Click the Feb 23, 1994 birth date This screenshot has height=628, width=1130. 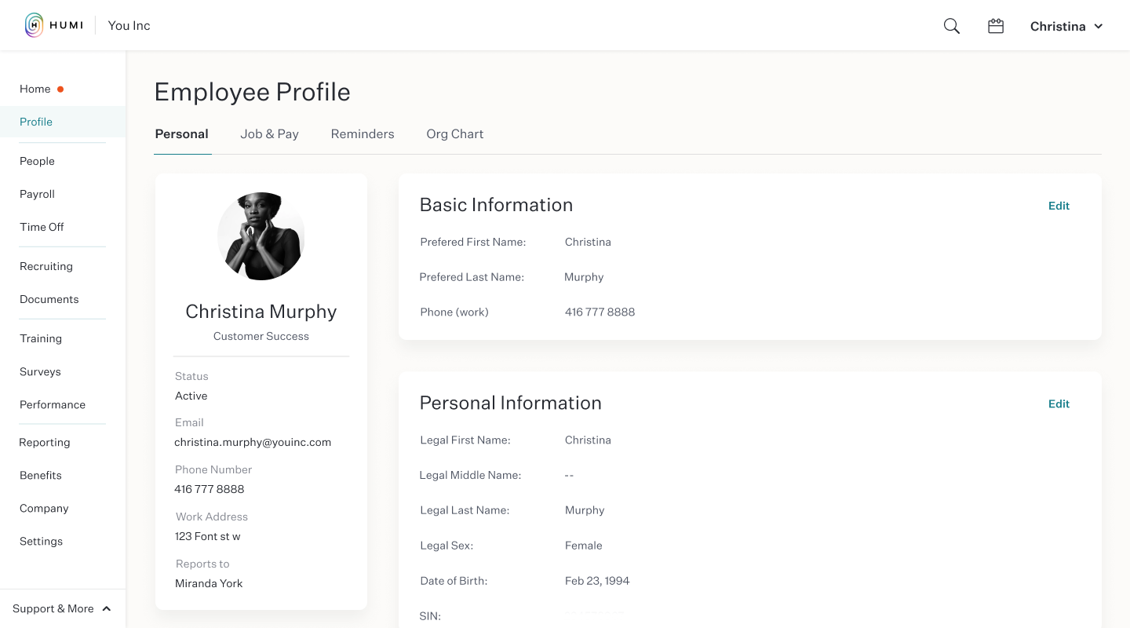[x=597, y=581]
